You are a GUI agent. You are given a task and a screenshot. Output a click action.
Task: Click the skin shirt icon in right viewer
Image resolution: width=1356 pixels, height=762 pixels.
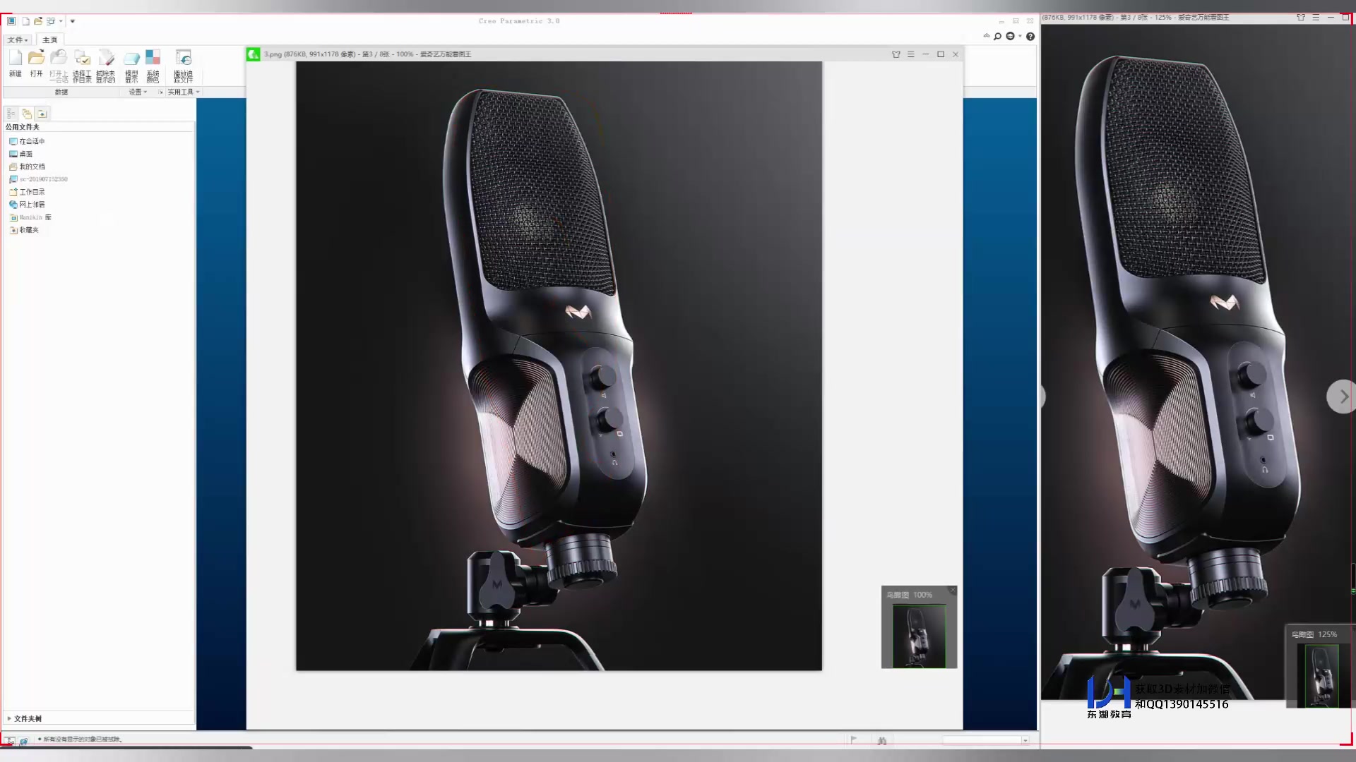1301,17
